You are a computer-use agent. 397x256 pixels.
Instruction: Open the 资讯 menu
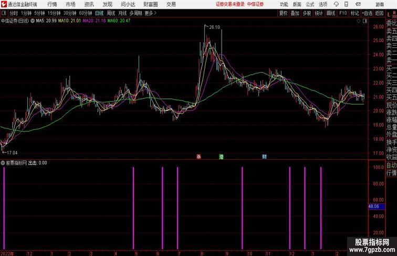pos(89,4)
